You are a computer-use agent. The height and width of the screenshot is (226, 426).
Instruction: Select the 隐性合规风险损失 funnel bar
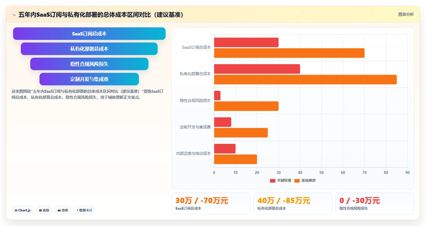pyautogui.click(x=89, y=64)
